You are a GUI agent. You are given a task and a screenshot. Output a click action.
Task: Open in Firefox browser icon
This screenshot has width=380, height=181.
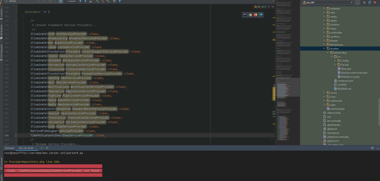255,15
